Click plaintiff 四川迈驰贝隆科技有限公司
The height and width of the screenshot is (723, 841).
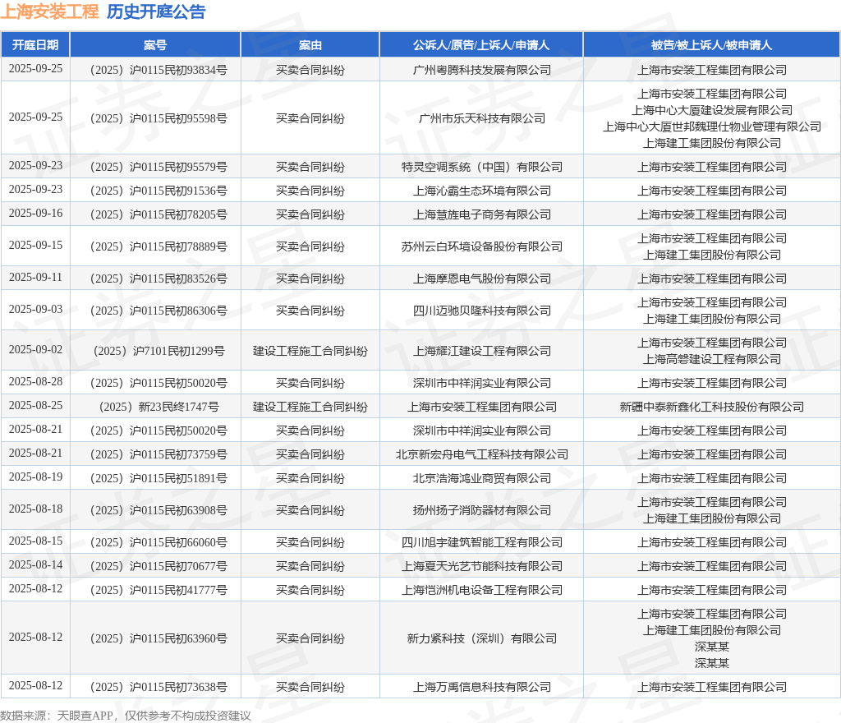[481, 311]
